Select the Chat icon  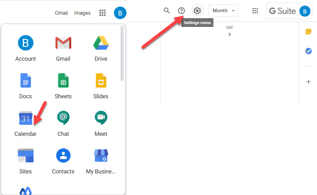click(63, 118)
